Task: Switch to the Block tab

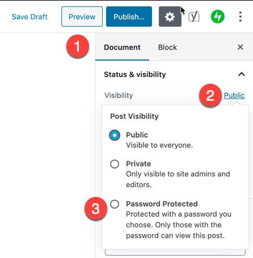Action: point(167,48)
